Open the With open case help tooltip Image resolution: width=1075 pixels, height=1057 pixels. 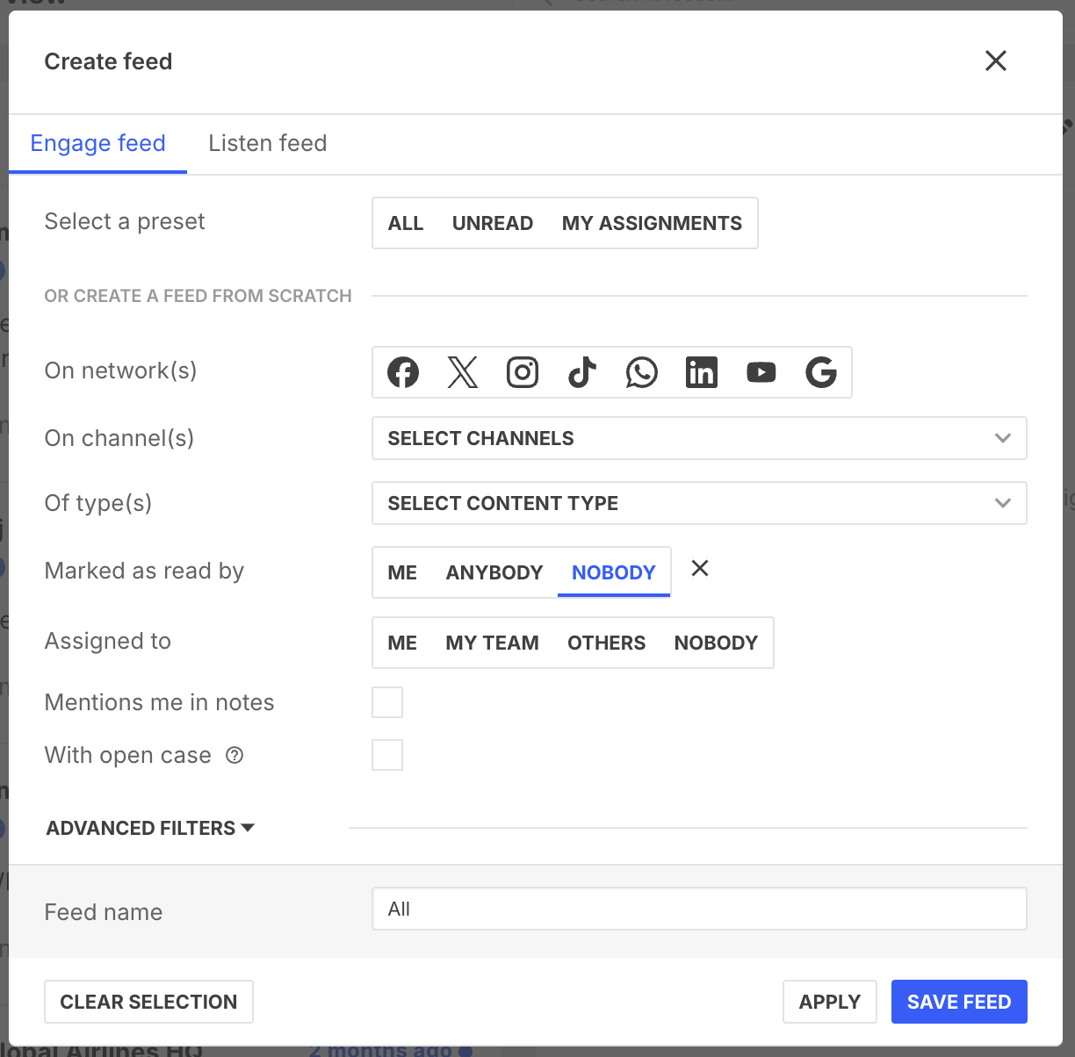234,755
